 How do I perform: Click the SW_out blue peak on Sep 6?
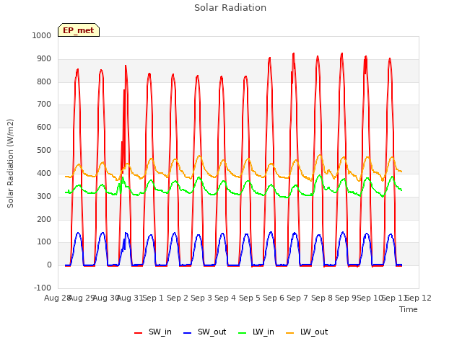(x=271, y=232)
